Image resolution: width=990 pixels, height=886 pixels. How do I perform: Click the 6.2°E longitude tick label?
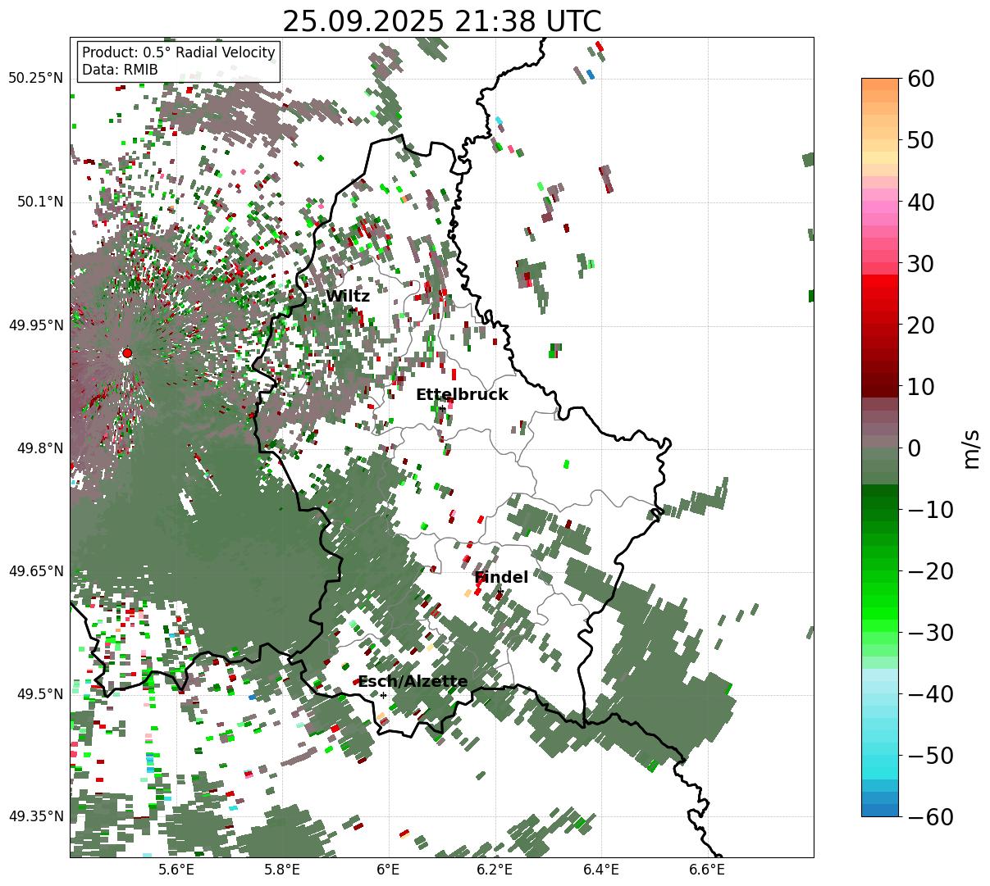(x=495, y=870)
